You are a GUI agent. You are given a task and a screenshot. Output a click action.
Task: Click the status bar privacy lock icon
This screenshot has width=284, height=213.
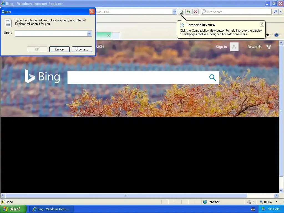(249, 202)
